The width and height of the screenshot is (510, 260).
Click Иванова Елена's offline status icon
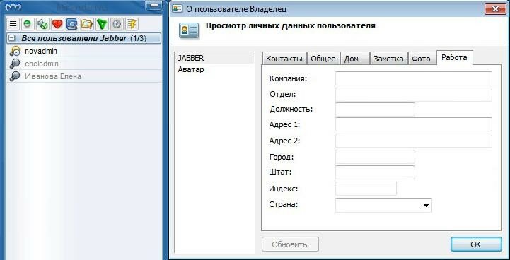[15, 76]
